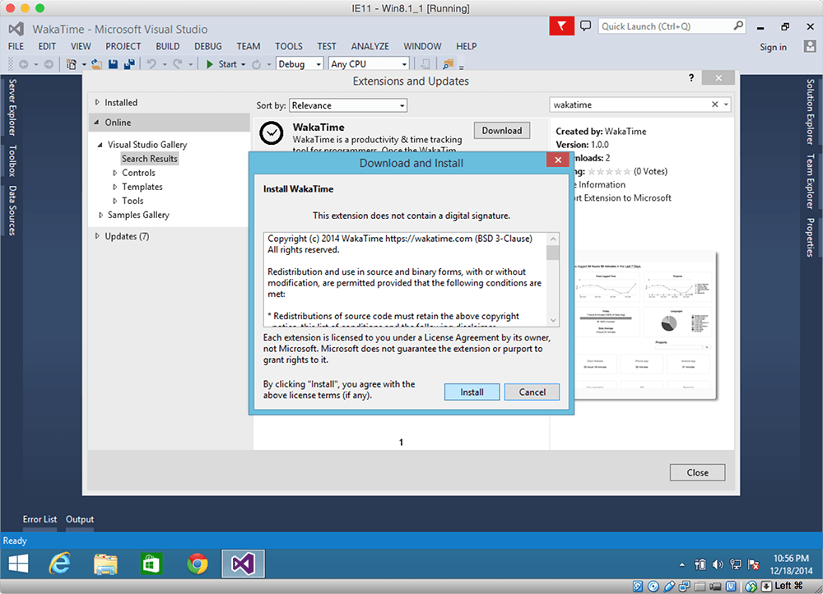Expand the Updates (7) category
This screenshot has height=594, width=823.
click(97, 236)
